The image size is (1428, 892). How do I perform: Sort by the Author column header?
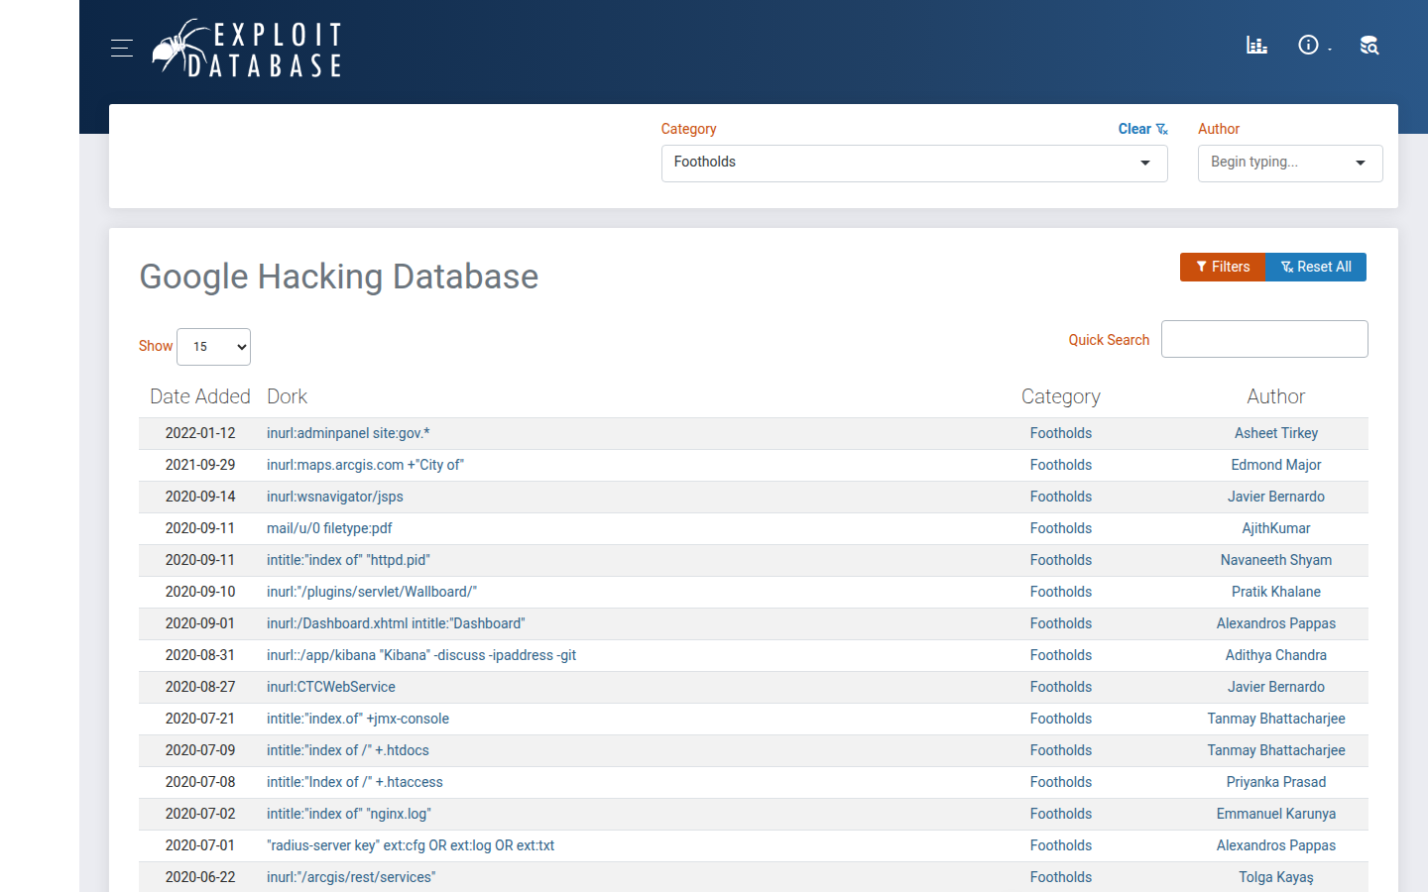1276,396
